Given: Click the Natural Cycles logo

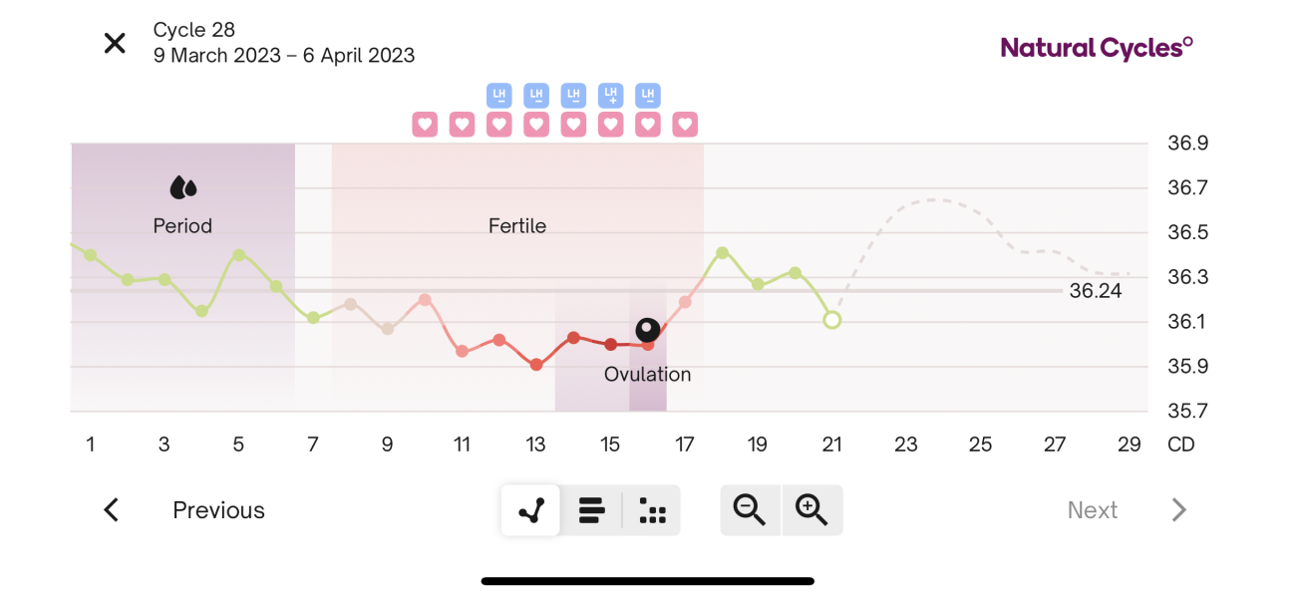Looking at the screenshot, I should (x=1097, y=47).
